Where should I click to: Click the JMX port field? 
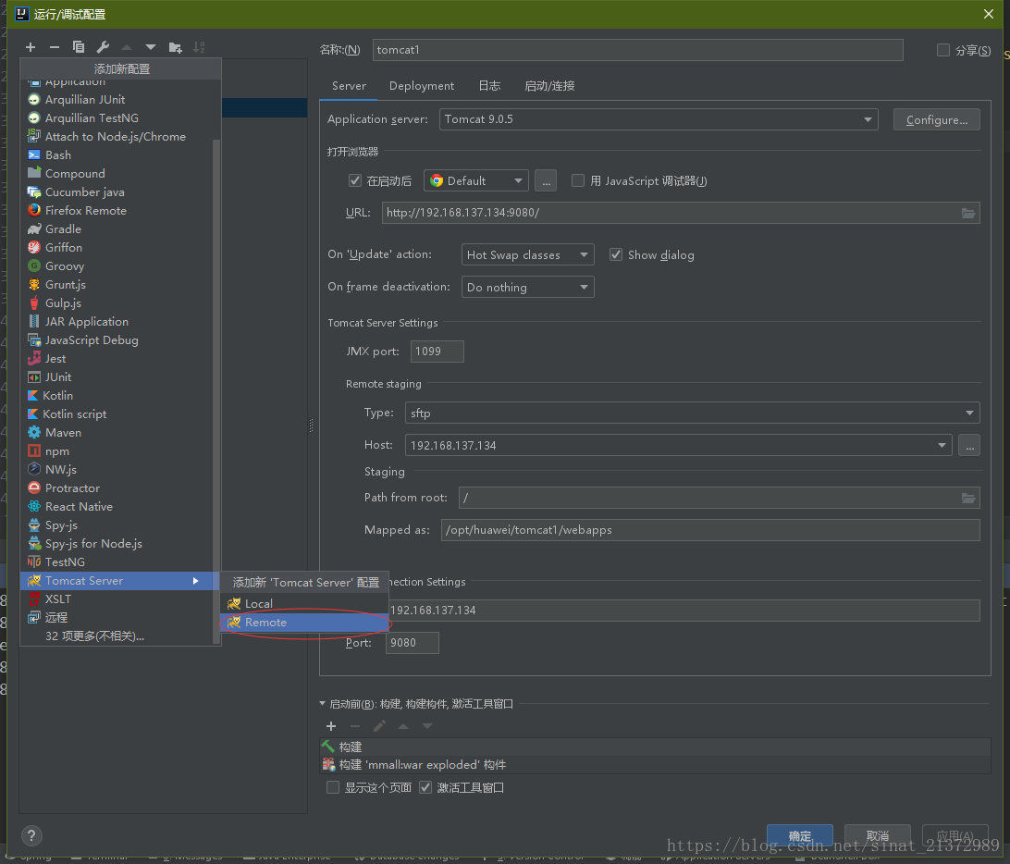437,352
